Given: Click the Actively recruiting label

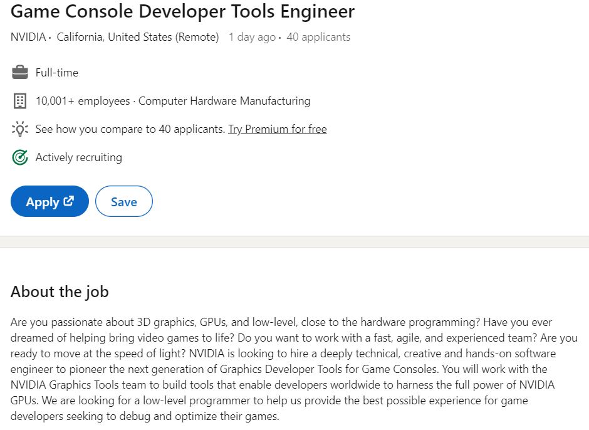Looking at the screenshot, I should click(79, 157).
